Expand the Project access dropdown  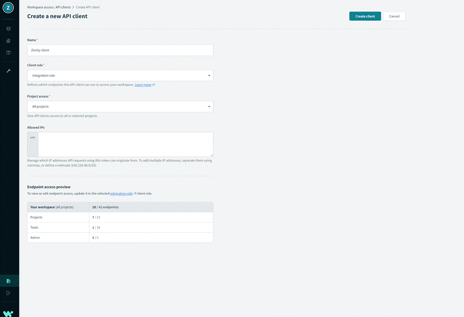tap(120, 106)
